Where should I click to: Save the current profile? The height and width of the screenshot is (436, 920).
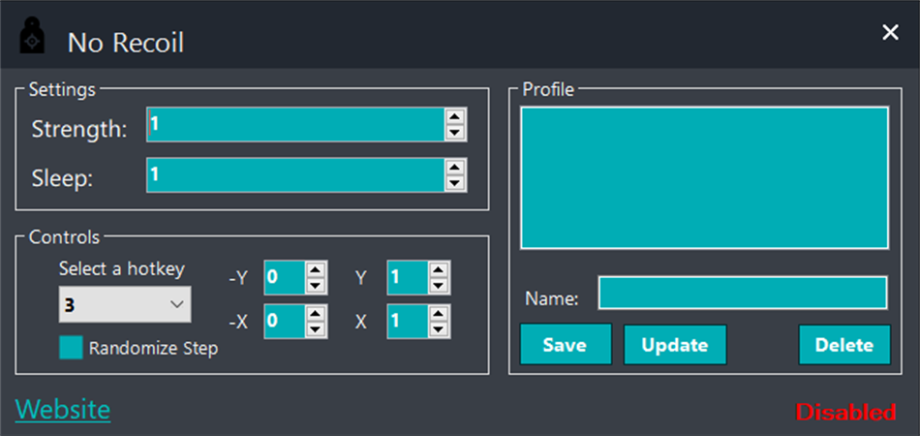click(566, 345)
